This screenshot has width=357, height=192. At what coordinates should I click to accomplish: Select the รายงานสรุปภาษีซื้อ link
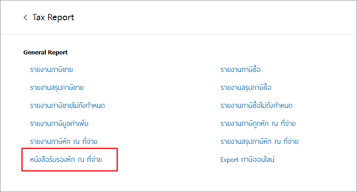click(246, 87)
